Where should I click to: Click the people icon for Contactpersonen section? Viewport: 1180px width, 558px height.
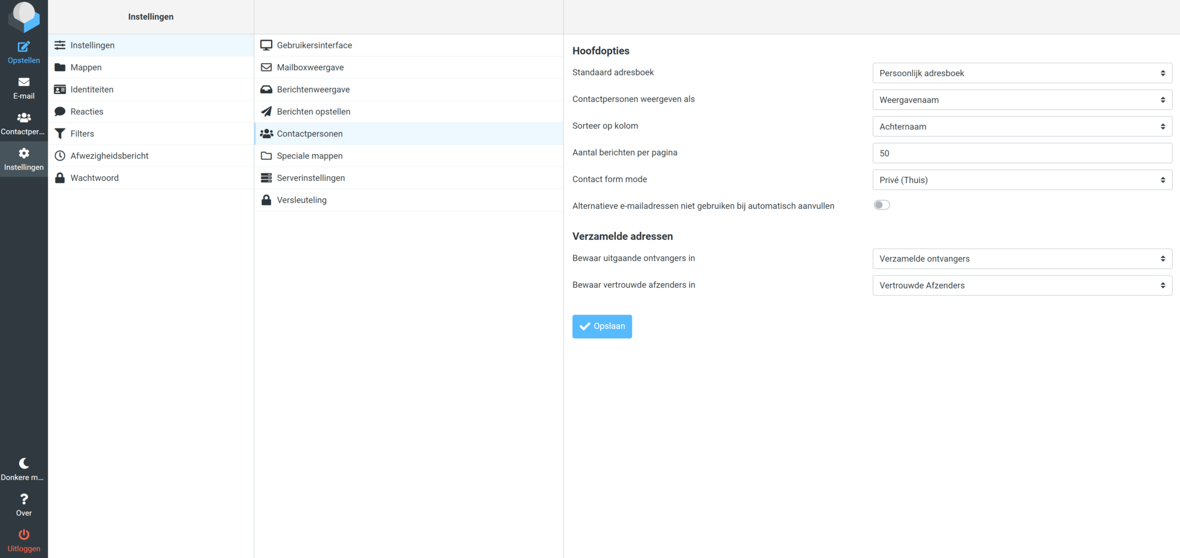pyautogui.click(x=266, y=134)
